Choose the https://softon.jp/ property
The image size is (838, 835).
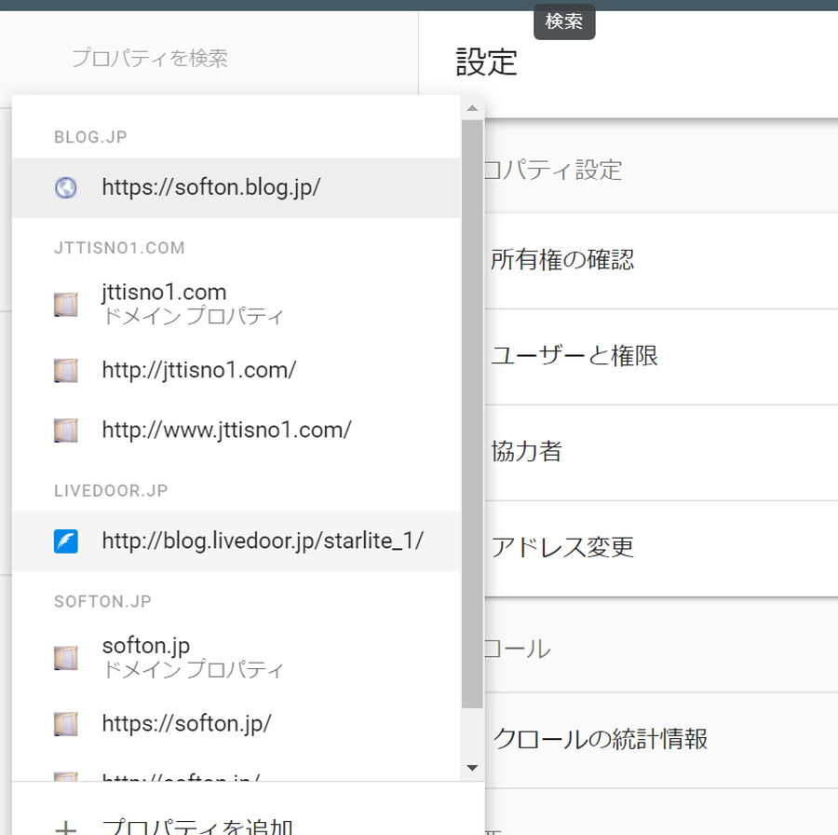236,724
